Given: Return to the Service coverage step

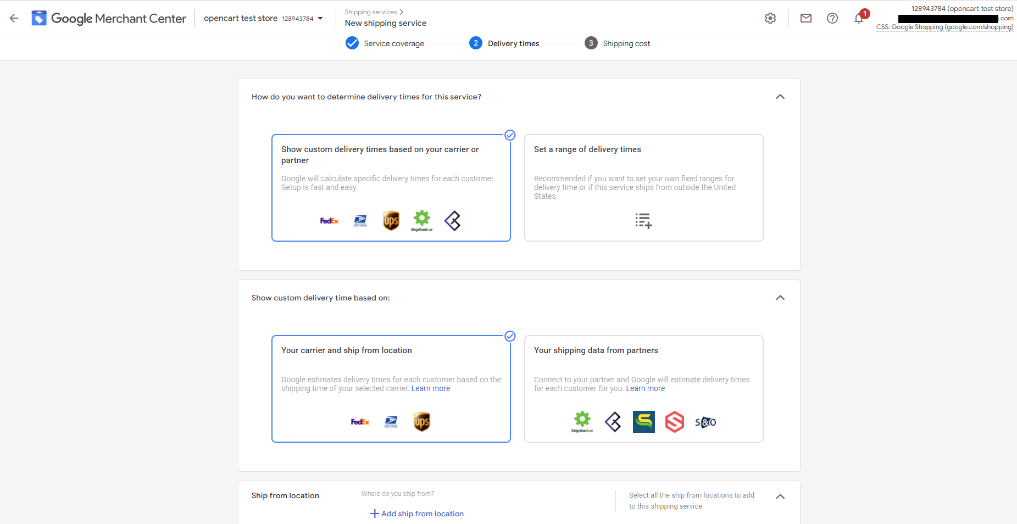Looking at the screenshot, I should 385,43.
